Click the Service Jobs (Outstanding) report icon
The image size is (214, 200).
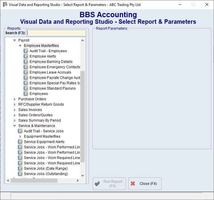[x=20, y=174]
